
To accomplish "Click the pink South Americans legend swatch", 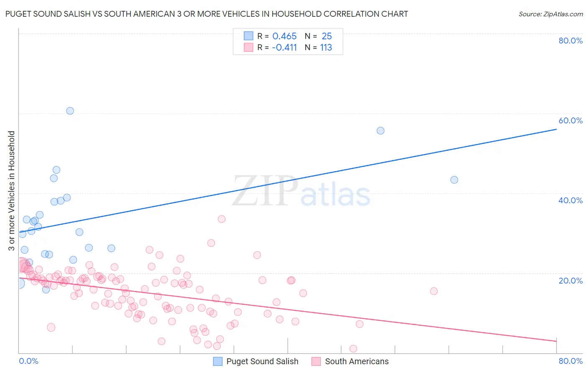I will click(316, 361).
